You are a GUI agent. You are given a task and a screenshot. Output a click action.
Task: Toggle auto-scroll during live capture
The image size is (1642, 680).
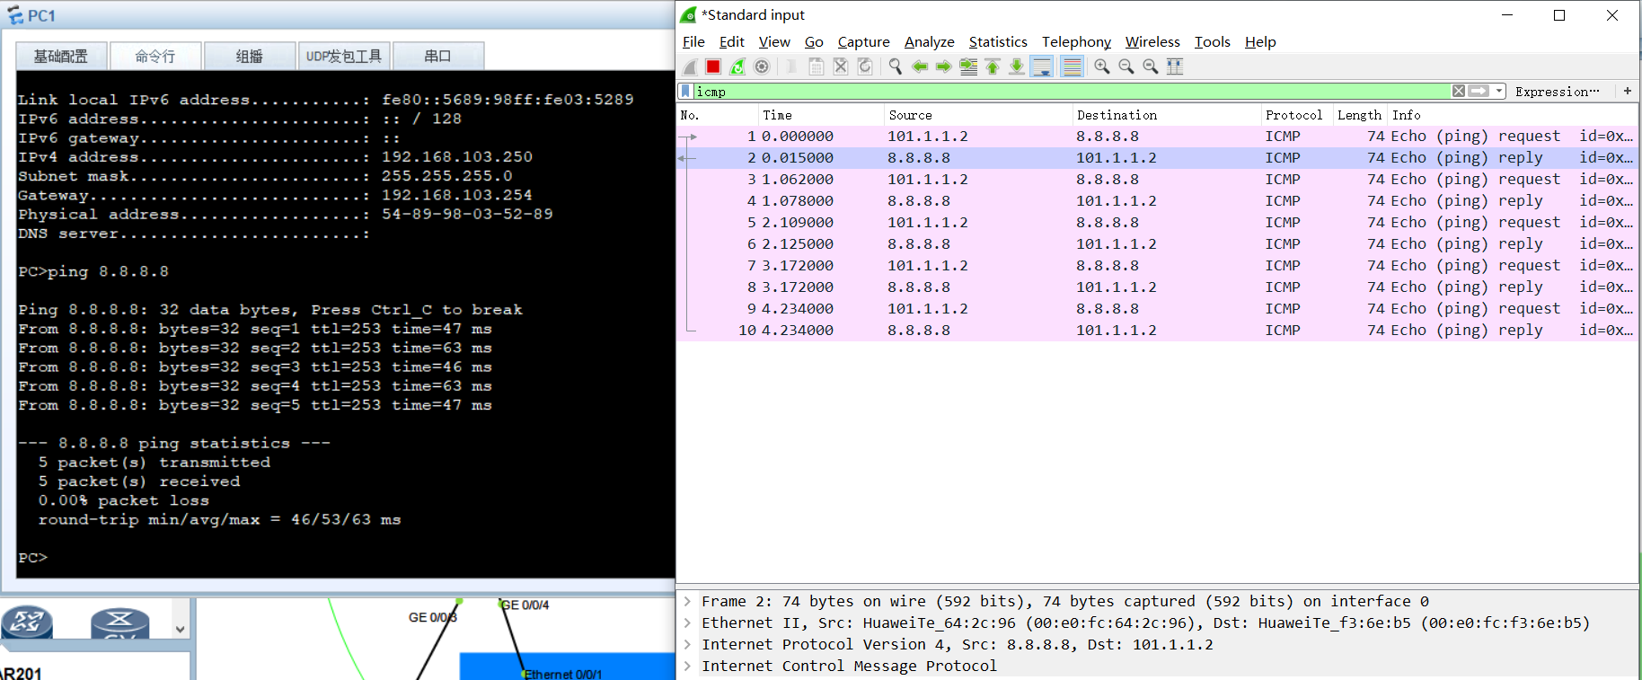coord(1042,66)
